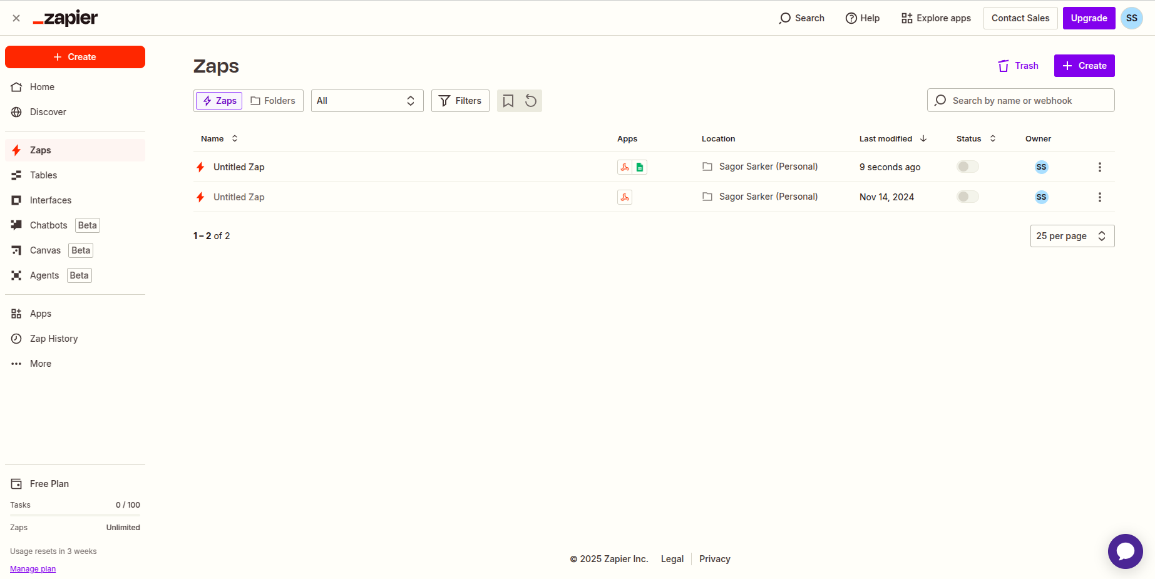
Task: Open Chatbots in the sidebar
Action: pyautogui.click(x=75, y=225)
